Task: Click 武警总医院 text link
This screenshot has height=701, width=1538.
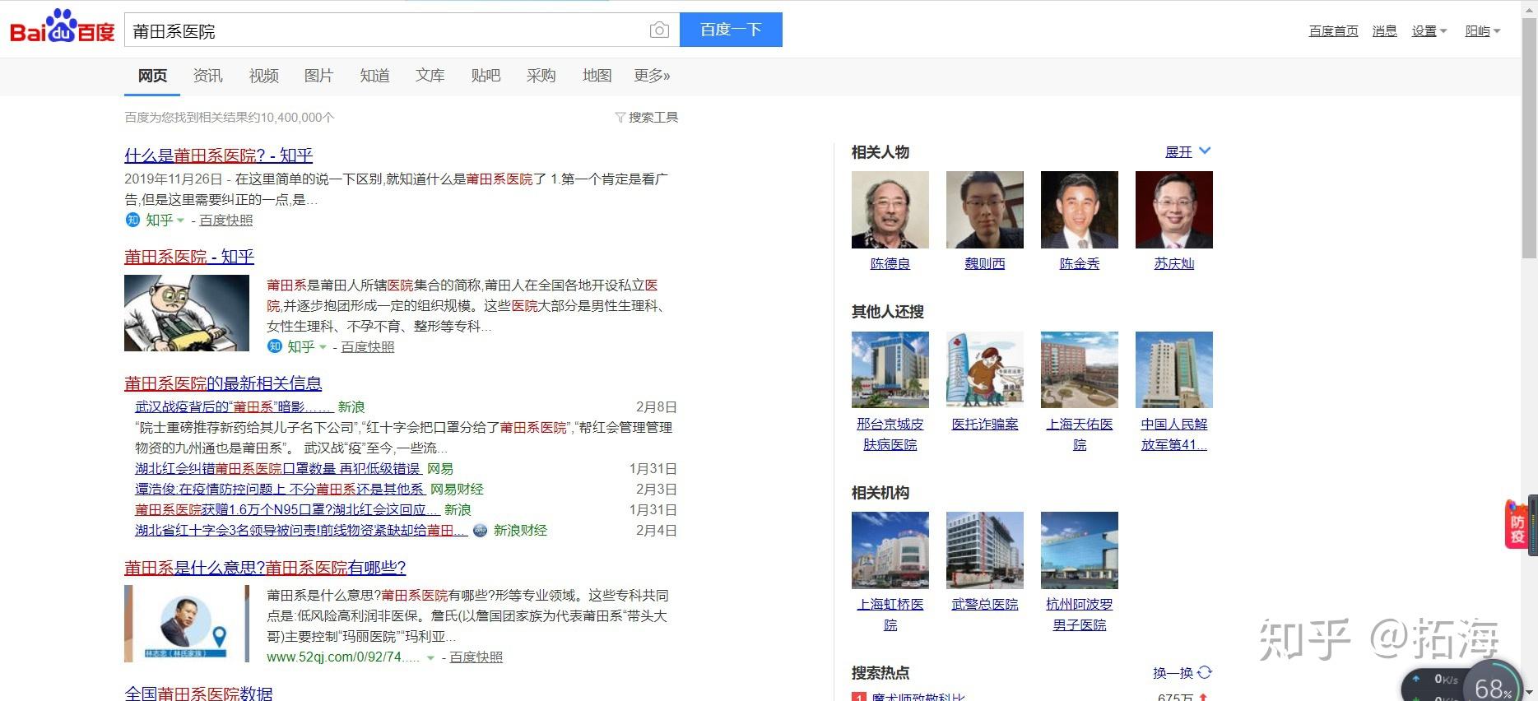Action: [x=985, y=605]
